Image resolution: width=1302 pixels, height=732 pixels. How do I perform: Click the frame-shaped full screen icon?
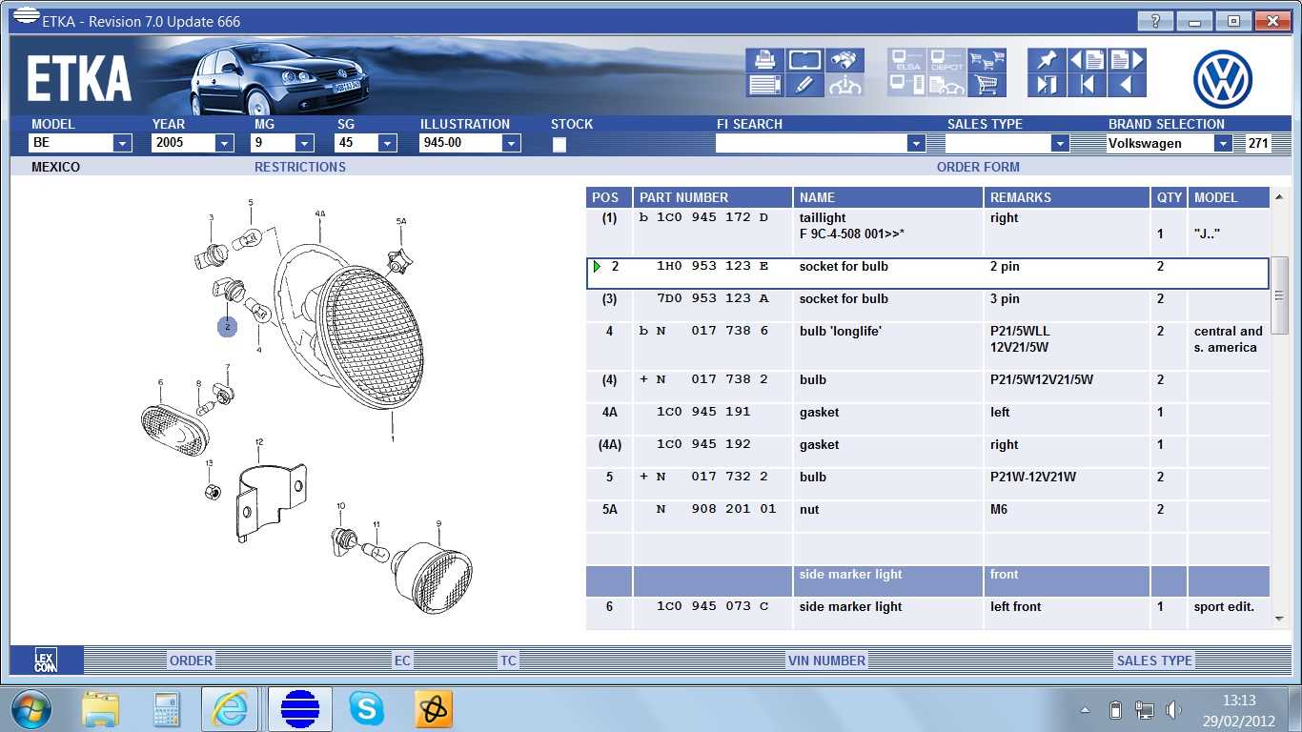coord(804,60)
